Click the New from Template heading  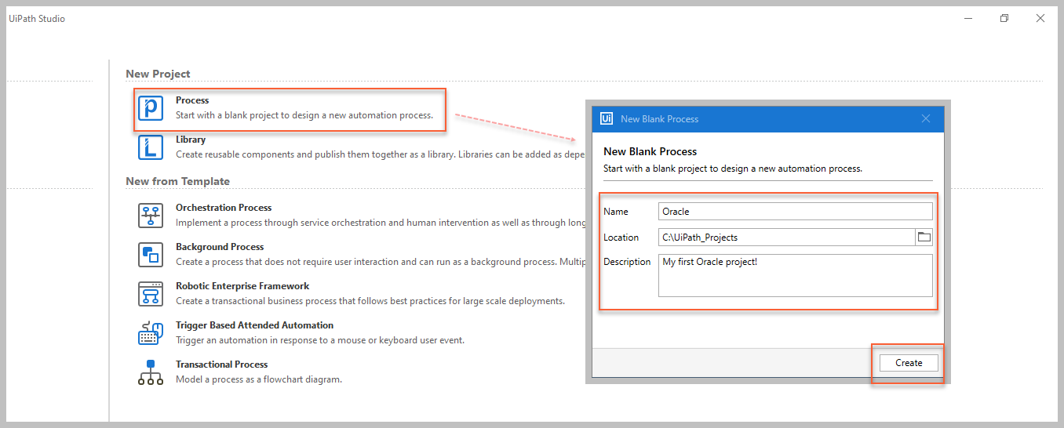tap(177, 181)
